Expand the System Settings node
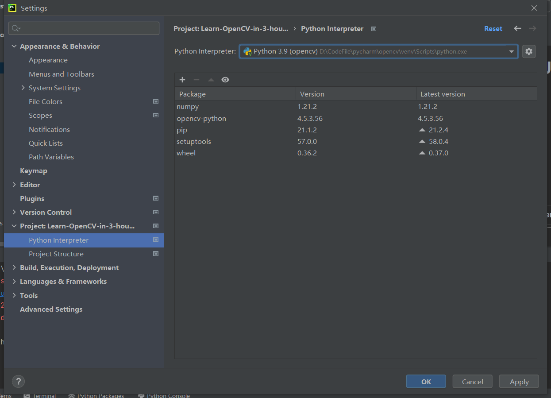 point(23,88)
